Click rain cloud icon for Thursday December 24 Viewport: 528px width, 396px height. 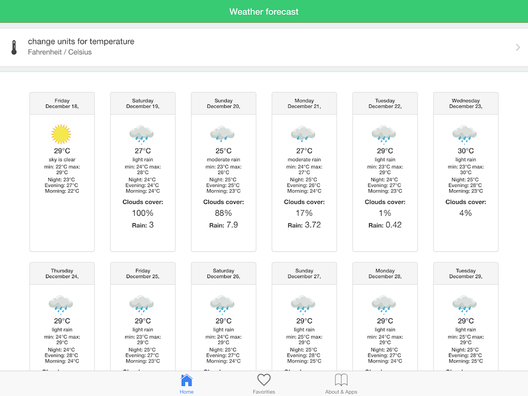click(x=61, y=304)
